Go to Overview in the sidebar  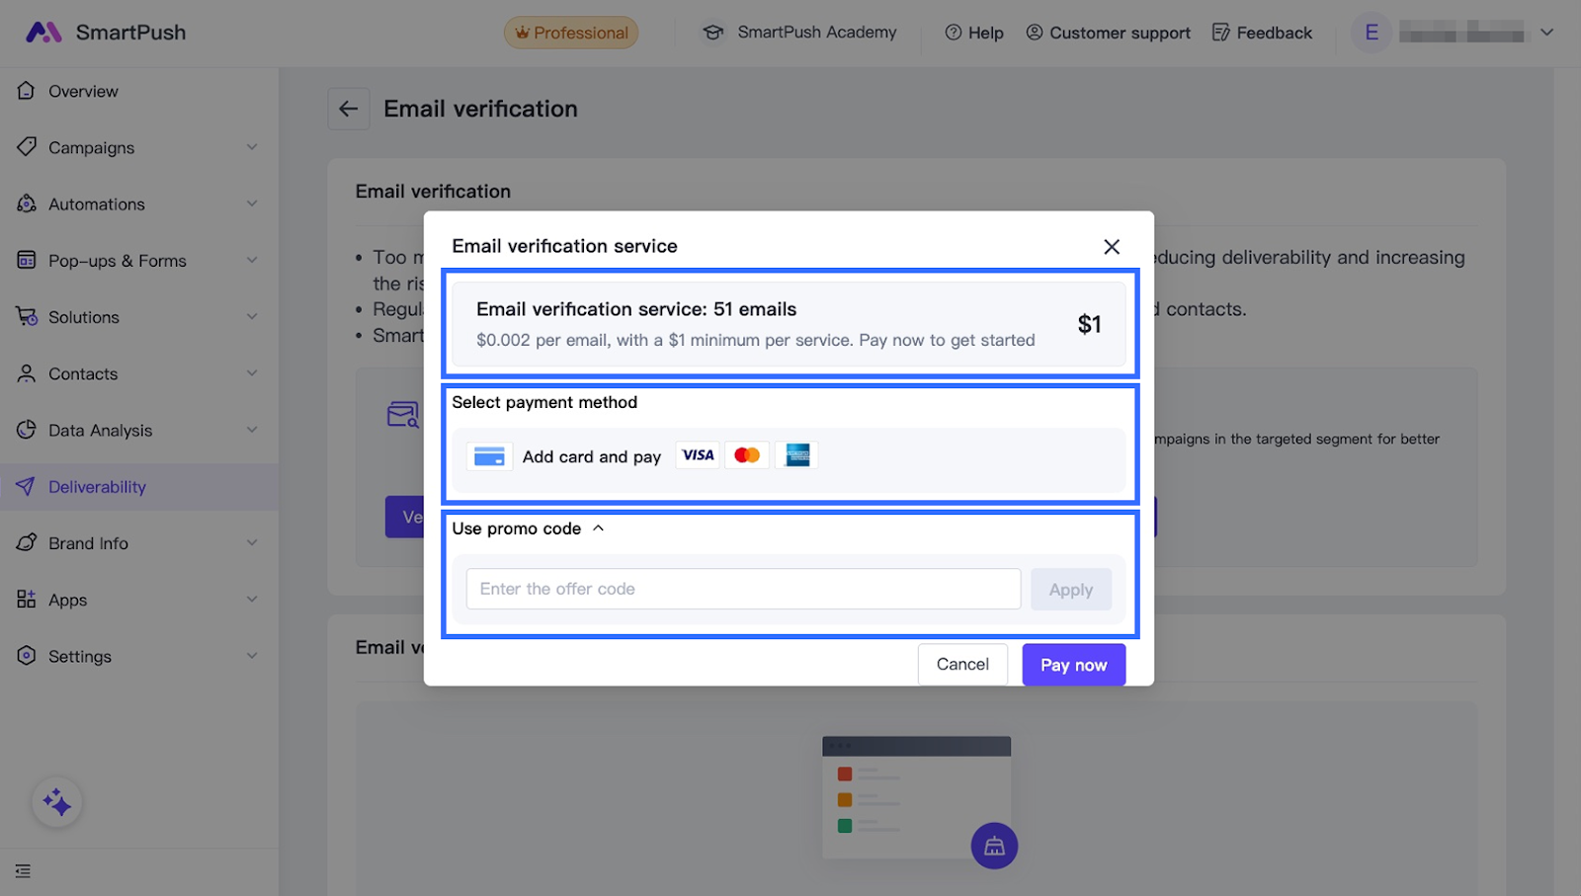pos(83,91)
